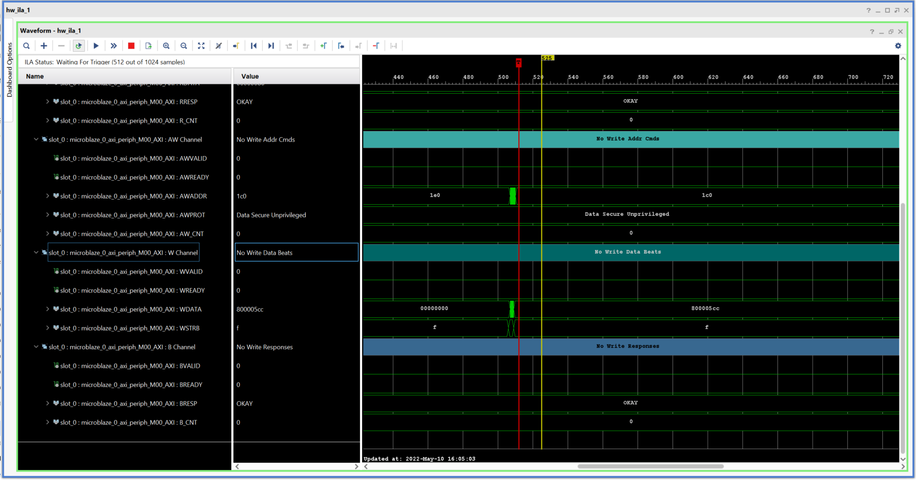
Task: Click the Search icon in waveform toolbar
Action: click(26, 46)
